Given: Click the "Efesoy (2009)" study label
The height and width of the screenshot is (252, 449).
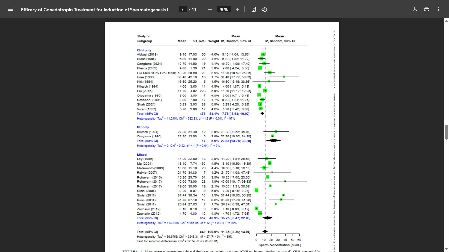Looking at the screenshot, I should [147, 68].
